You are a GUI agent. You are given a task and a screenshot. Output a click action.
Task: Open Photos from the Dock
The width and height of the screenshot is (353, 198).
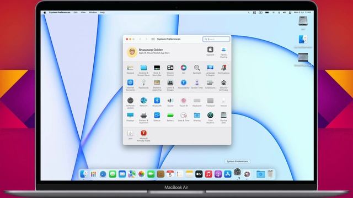pos(141,174)
